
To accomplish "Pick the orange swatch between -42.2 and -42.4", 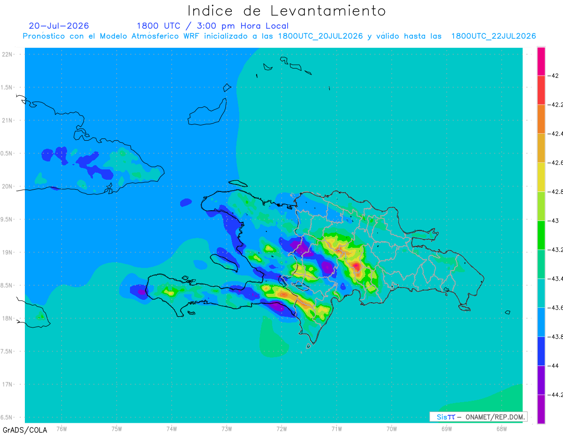I will click(541, 119).
